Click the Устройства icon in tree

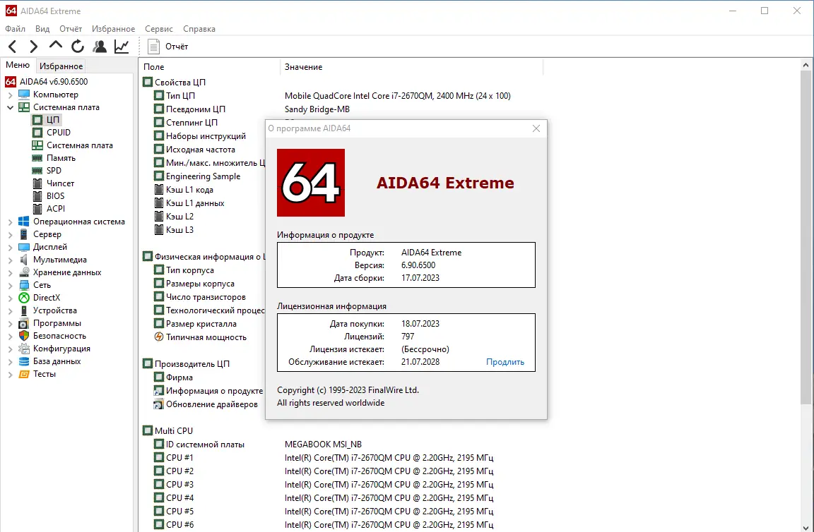coord(24,310)
